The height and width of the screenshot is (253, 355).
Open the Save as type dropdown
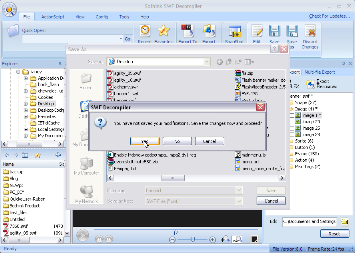coord(239,201)
